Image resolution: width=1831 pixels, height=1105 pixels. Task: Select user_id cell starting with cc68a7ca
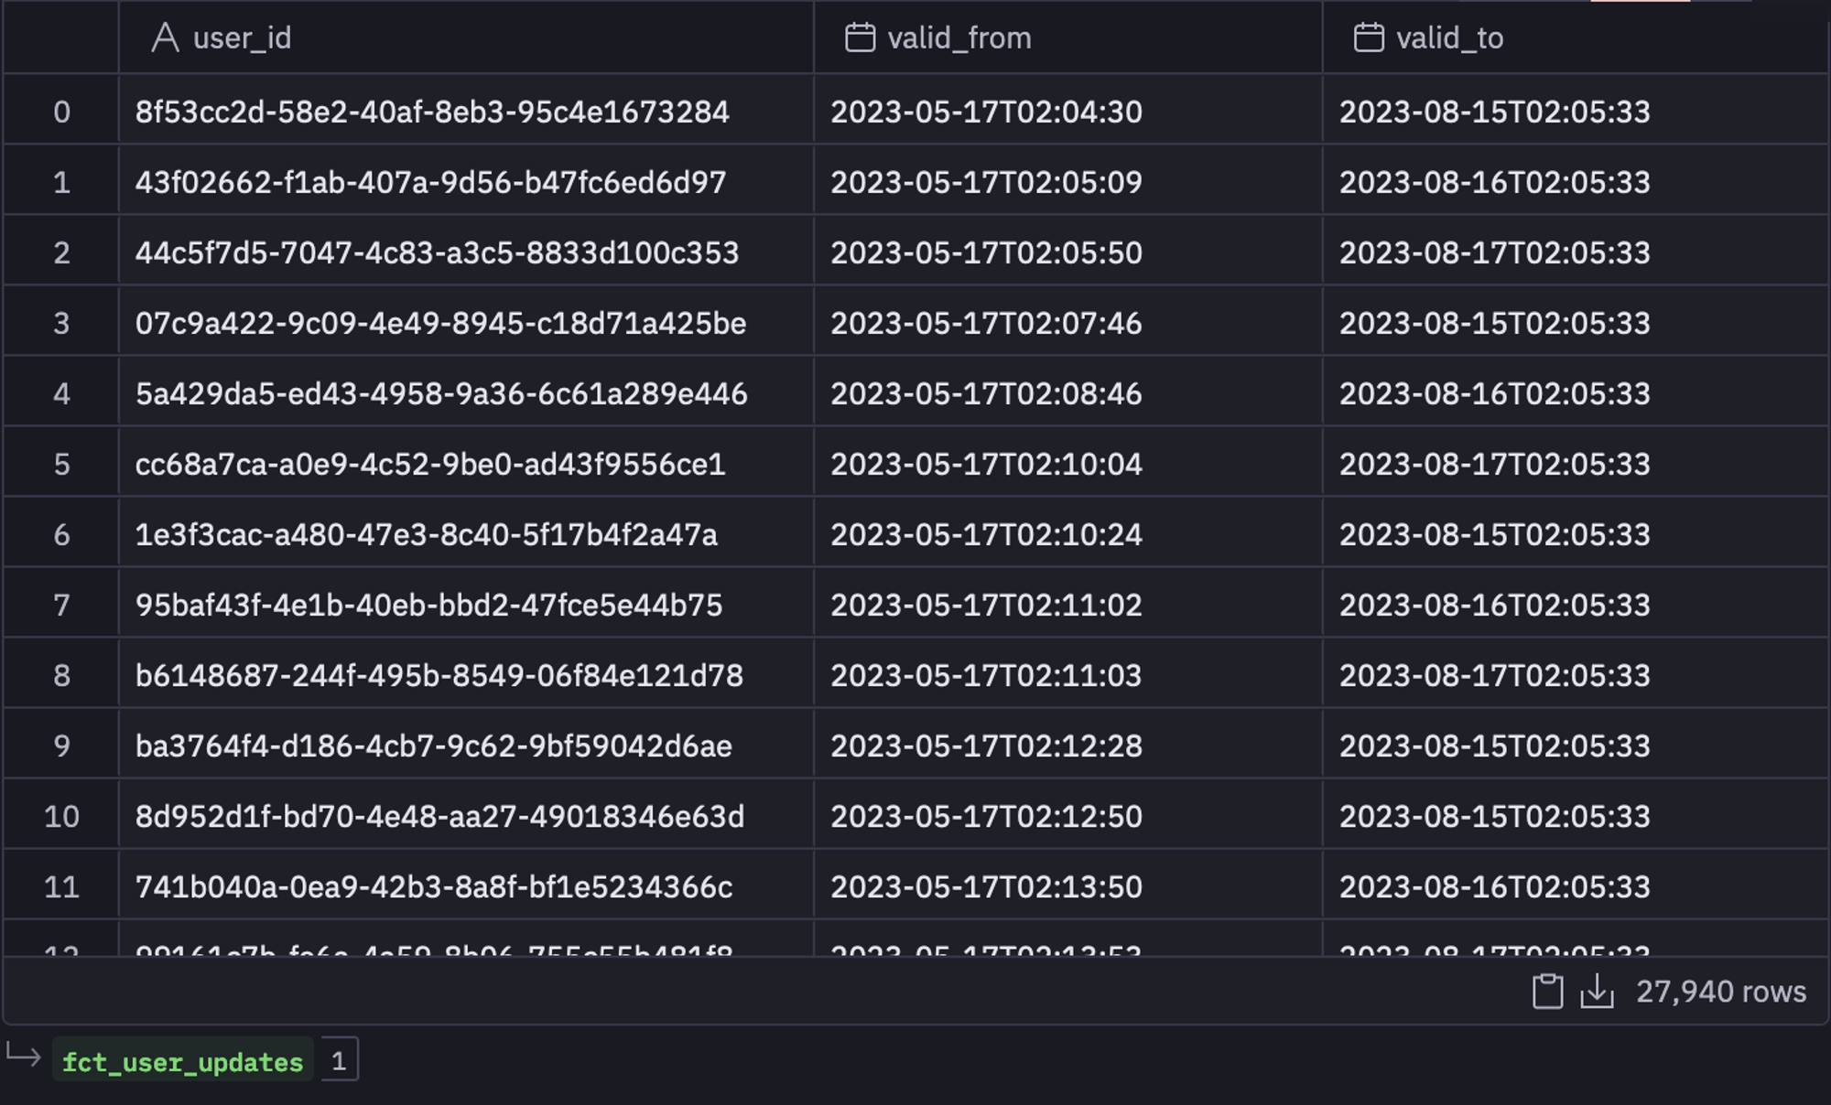click(466, 464)
